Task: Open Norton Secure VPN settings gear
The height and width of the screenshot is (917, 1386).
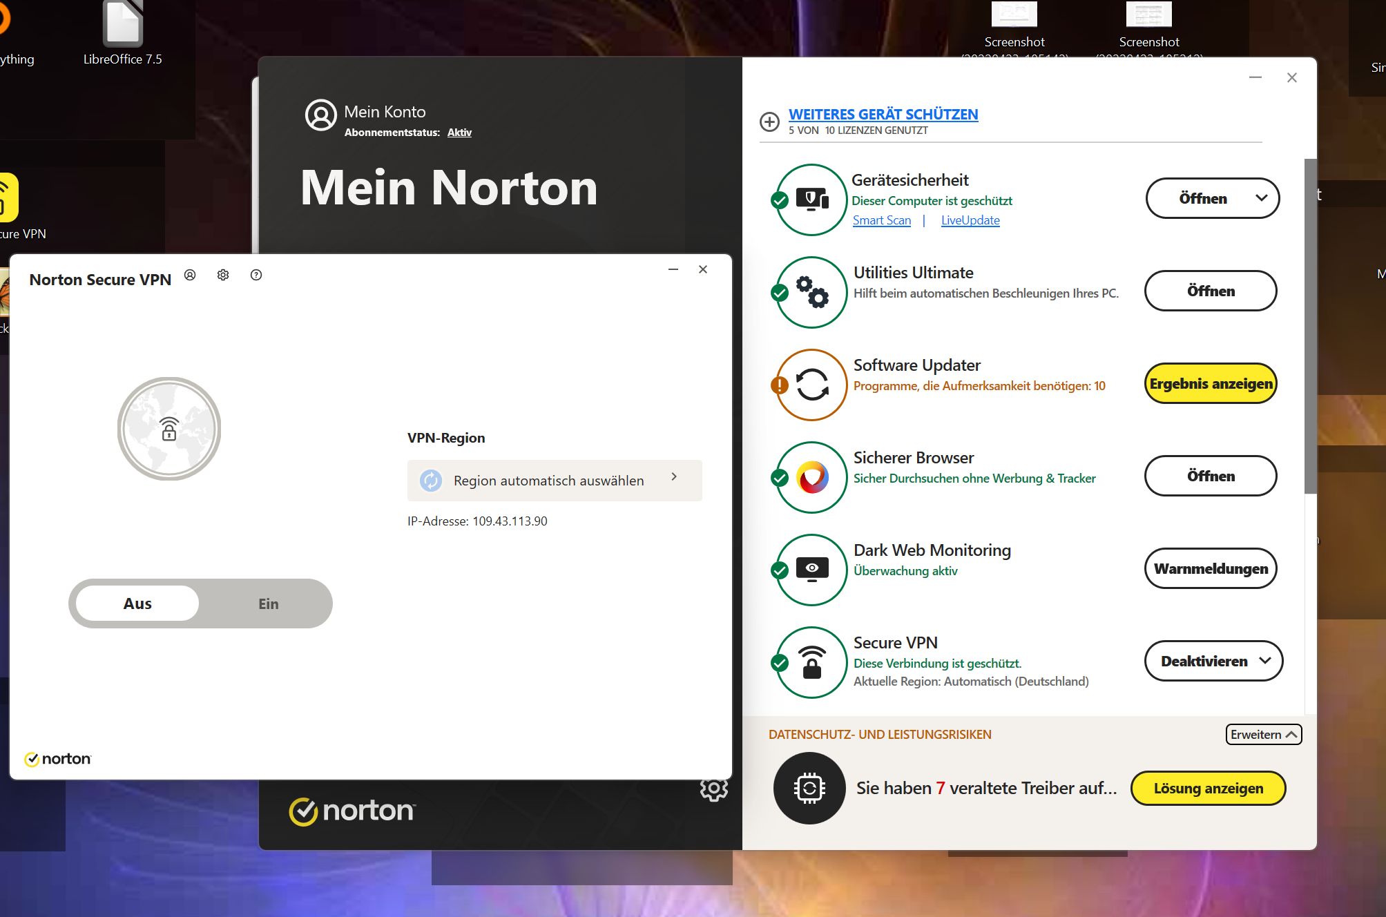Action: [x=223, y=275]
